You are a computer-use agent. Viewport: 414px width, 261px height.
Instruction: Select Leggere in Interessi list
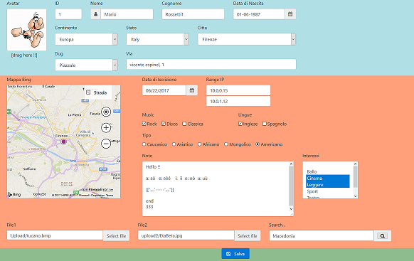tap(328, 185)
